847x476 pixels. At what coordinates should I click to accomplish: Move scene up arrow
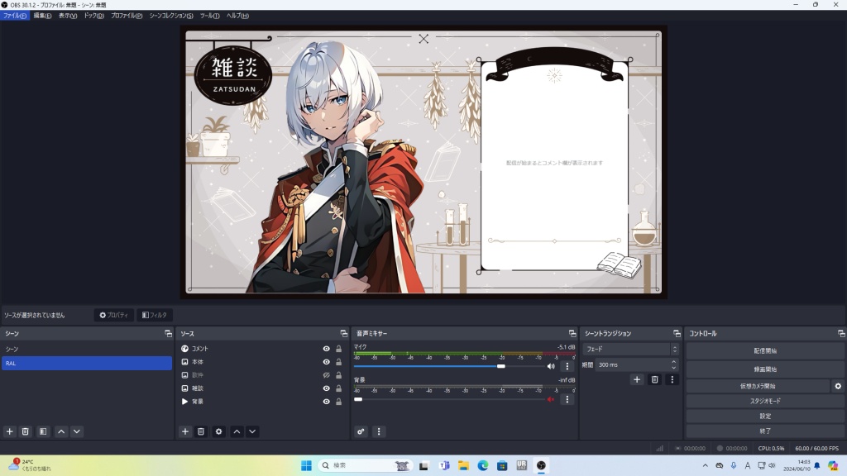(61, 431)
